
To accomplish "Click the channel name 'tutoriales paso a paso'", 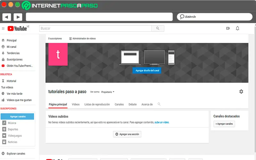I will (67, 92).
